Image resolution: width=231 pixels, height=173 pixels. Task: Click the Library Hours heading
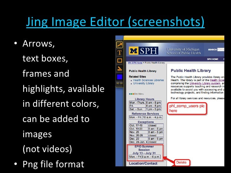[144, 99]
